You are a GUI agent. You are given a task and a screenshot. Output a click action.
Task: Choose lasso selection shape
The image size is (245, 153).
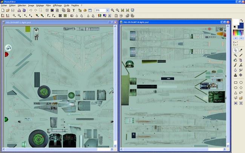241,93
